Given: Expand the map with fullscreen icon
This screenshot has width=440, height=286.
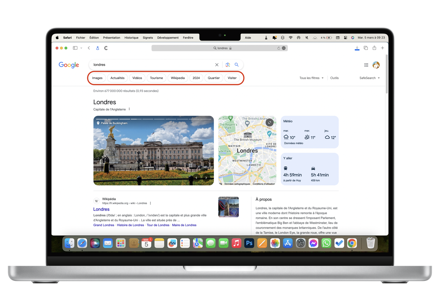Looking at the screenshot, I should [x=270, y=122].
